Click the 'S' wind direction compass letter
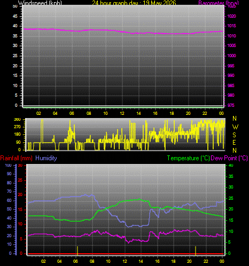 coord(235,135)
